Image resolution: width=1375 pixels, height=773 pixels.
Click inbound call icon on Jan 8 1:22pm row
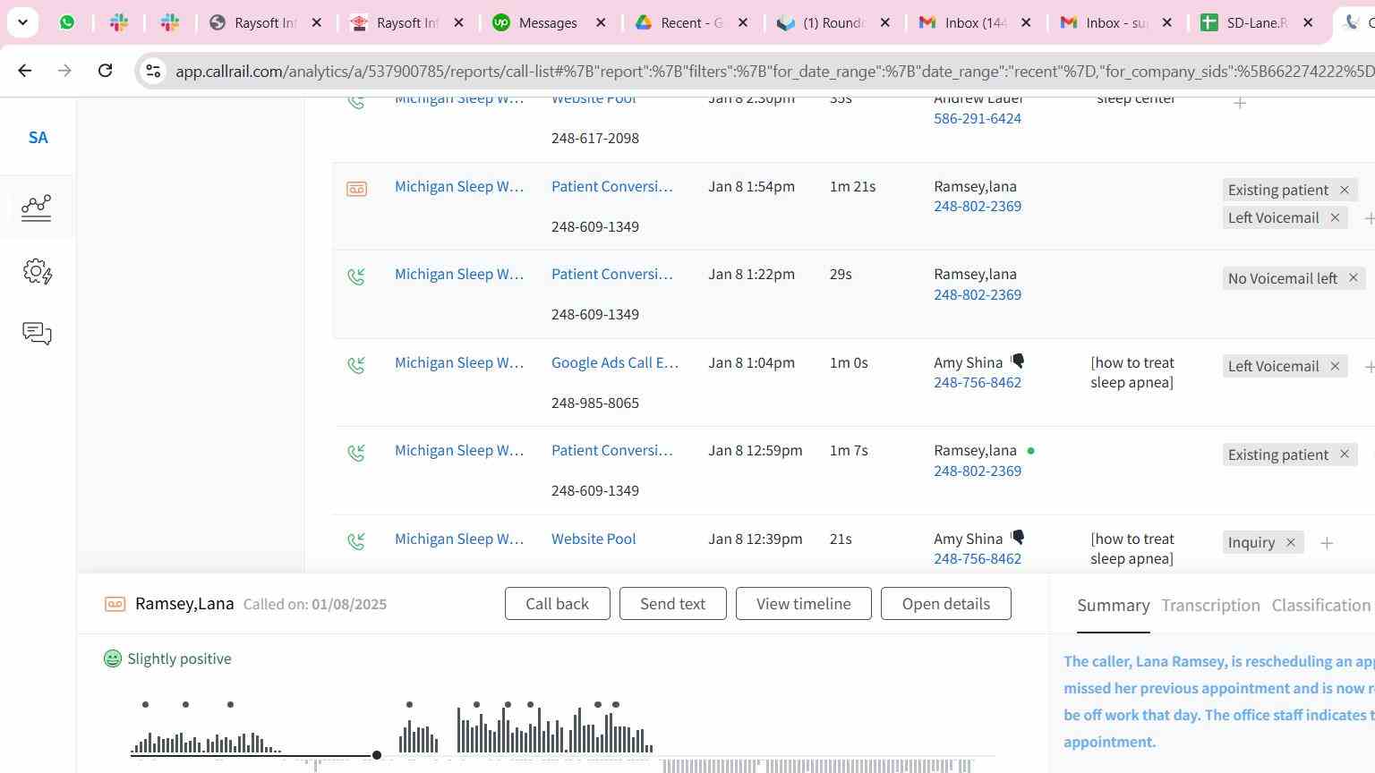356,276
